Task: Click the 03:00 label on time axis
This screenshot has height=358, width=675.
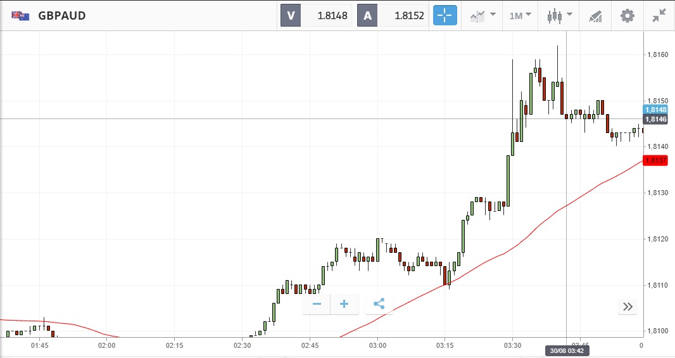Action: click(377, 345)
